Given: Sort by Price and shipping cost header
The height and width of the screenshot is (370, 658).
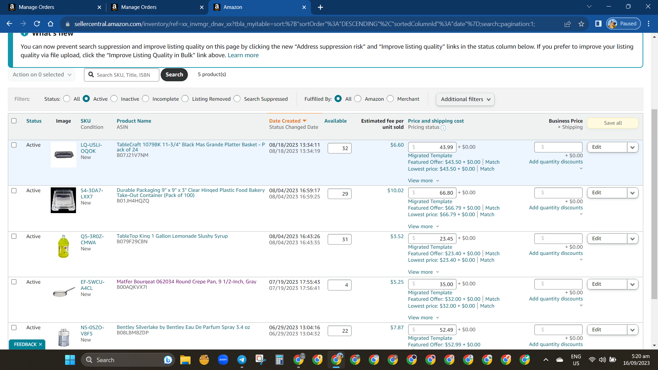Looking at the screenshot, I should [x=436, y=121].
